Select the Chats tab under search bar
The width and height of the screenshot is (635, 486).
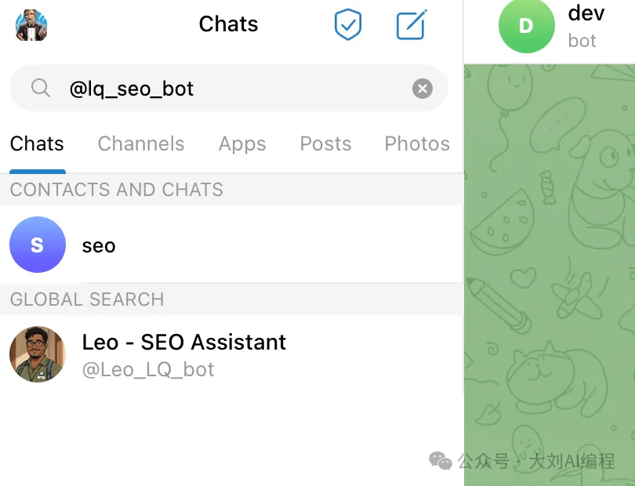[x=37, y=144]
